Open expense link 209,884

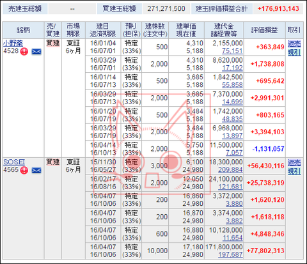click(x=230, y=169)
